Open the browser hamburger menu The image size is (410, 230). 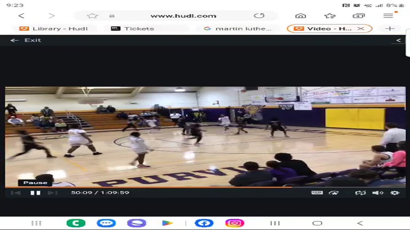coord(388,15)
